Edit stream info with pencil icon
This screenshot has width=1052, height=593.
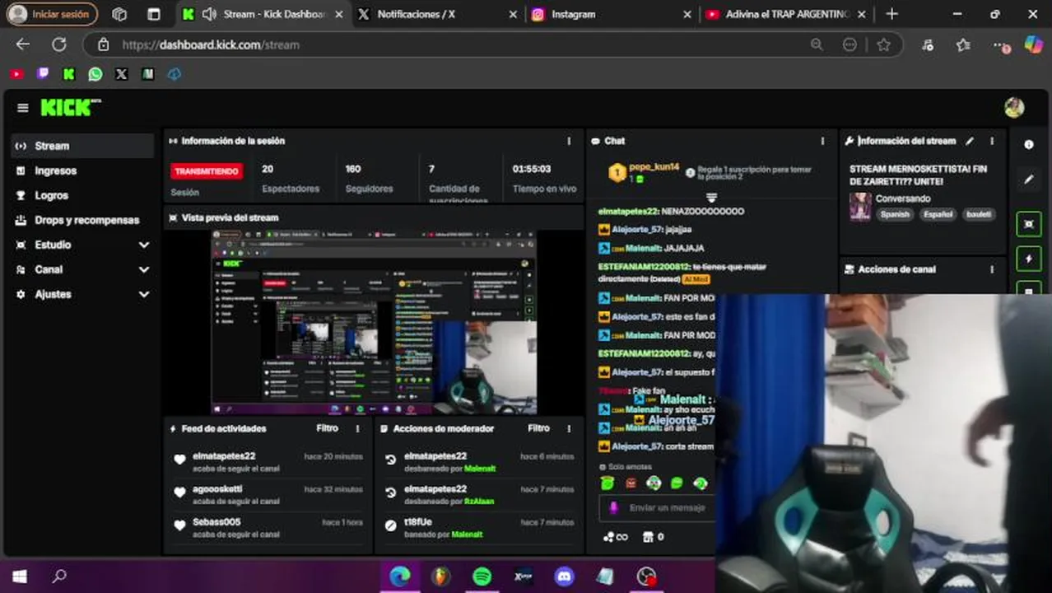click(970, 141)
